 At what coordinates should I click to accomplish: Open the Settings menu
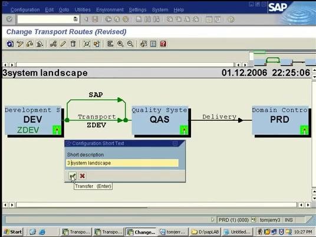click(137, 9)
